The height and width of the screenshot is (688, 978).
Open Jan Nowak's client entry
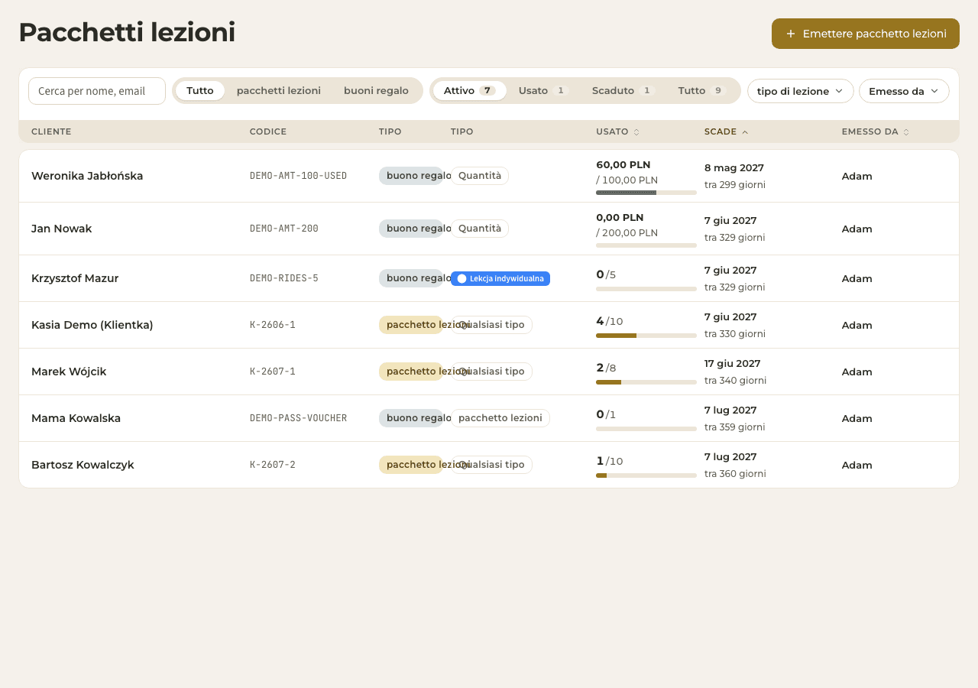click(61, 229)
